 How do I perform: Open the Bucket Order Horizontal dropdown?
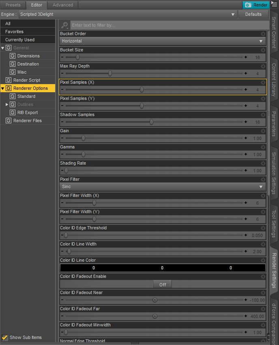click(163, 41)
